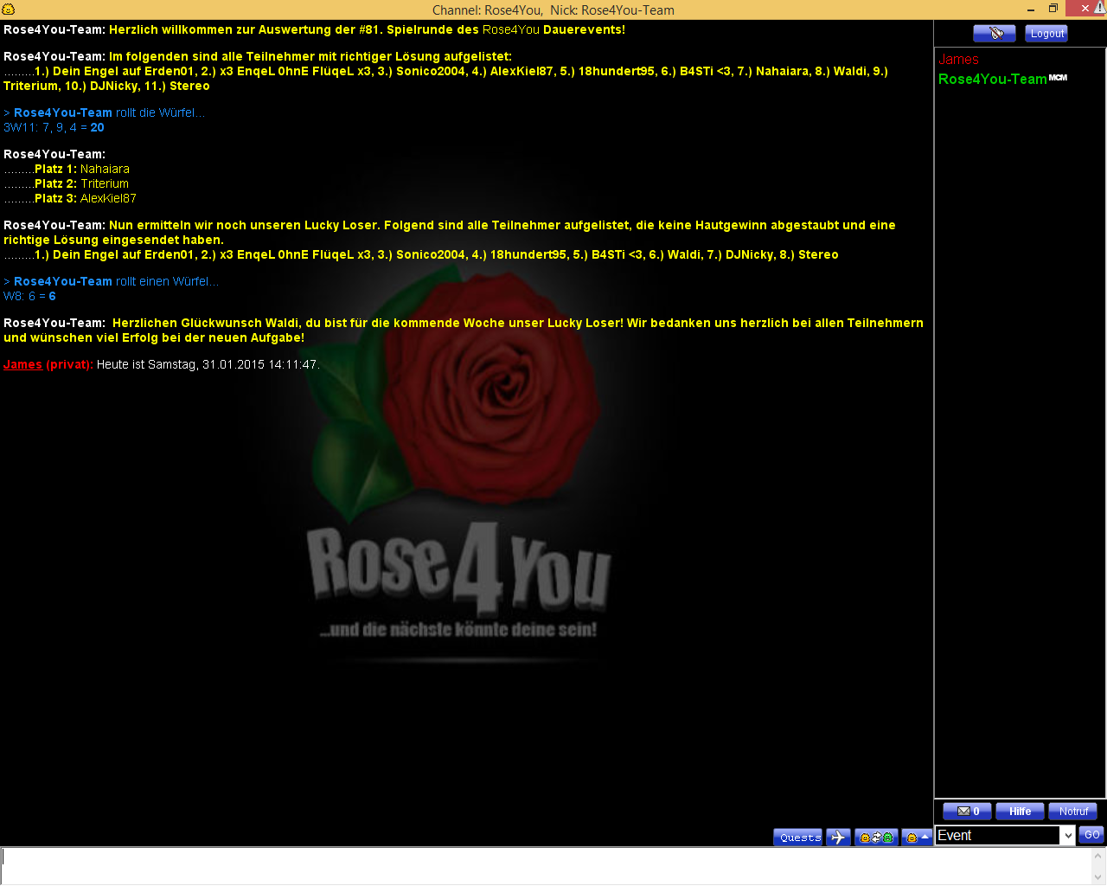1107x886 pixels.
Task: Select James in the user list
Action: click(958, 60)
